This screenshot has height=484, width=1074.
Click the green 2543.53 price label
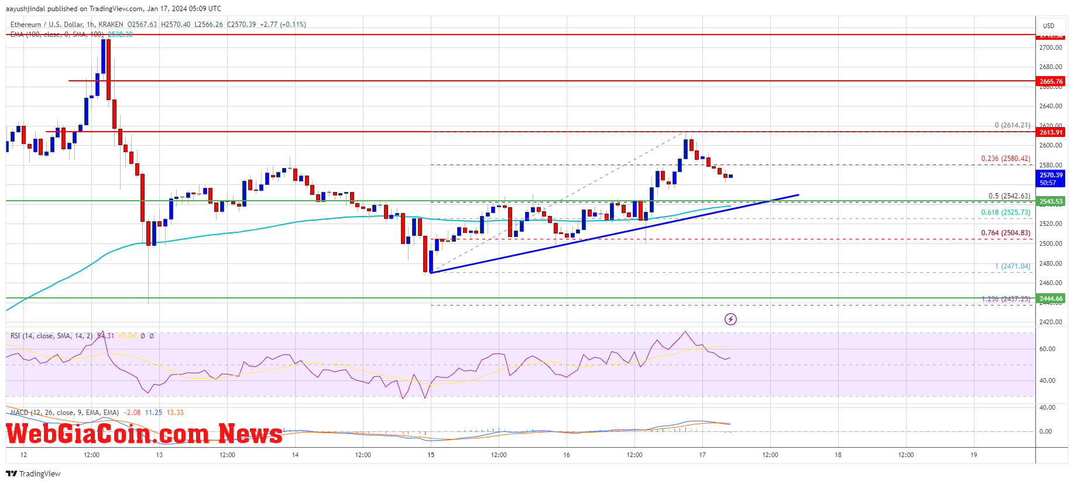1051,201
